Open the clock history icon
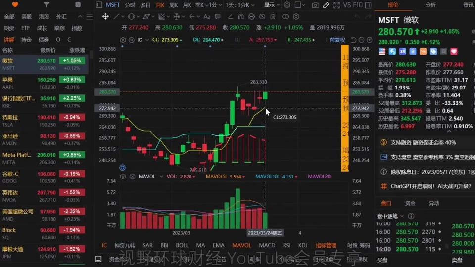Viewport: 475px width, 267px height. point(78,5)
